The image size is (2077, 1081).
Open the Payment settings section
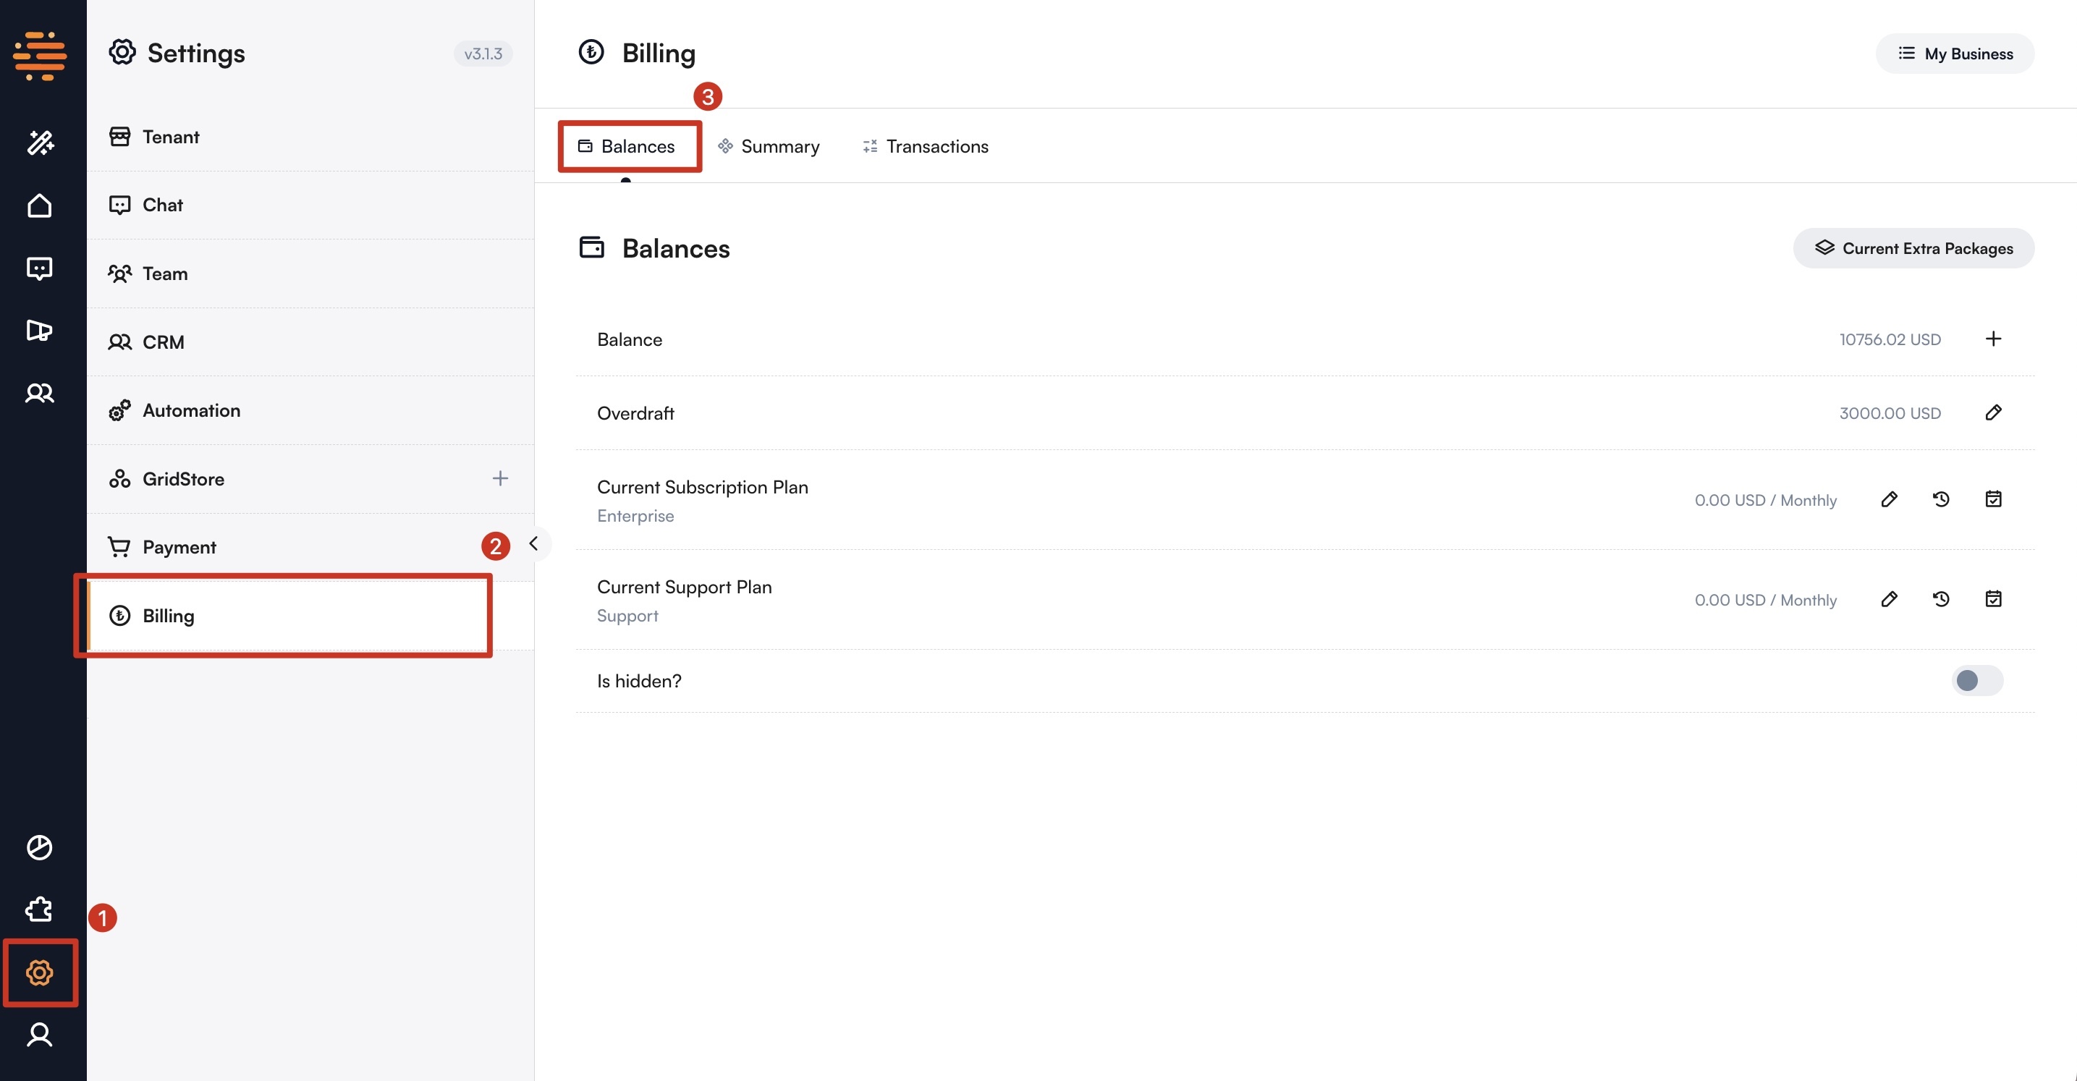179,547
